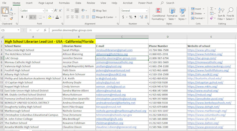Open Sort & Filter menu
This screenshot has width=237, height=131.
coord(221,14)
